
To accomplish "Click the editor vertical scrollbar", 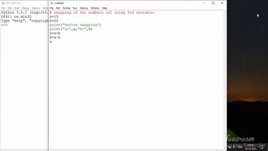I will click(225, 80).
